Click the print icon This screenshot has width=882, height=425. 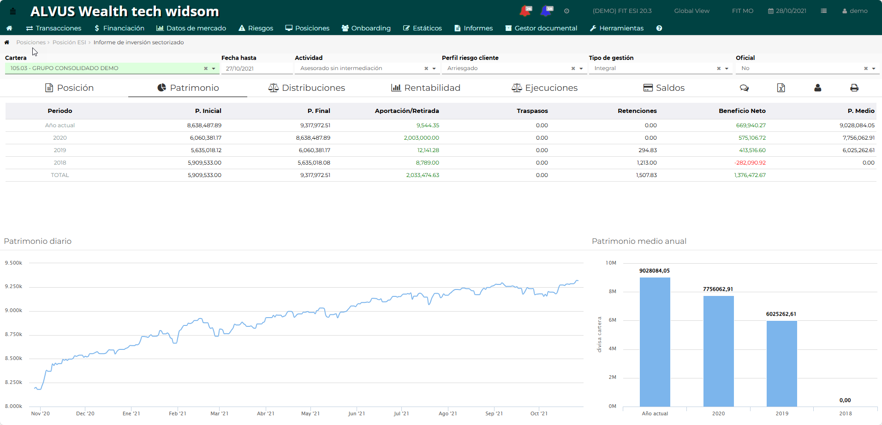(854, 88)
